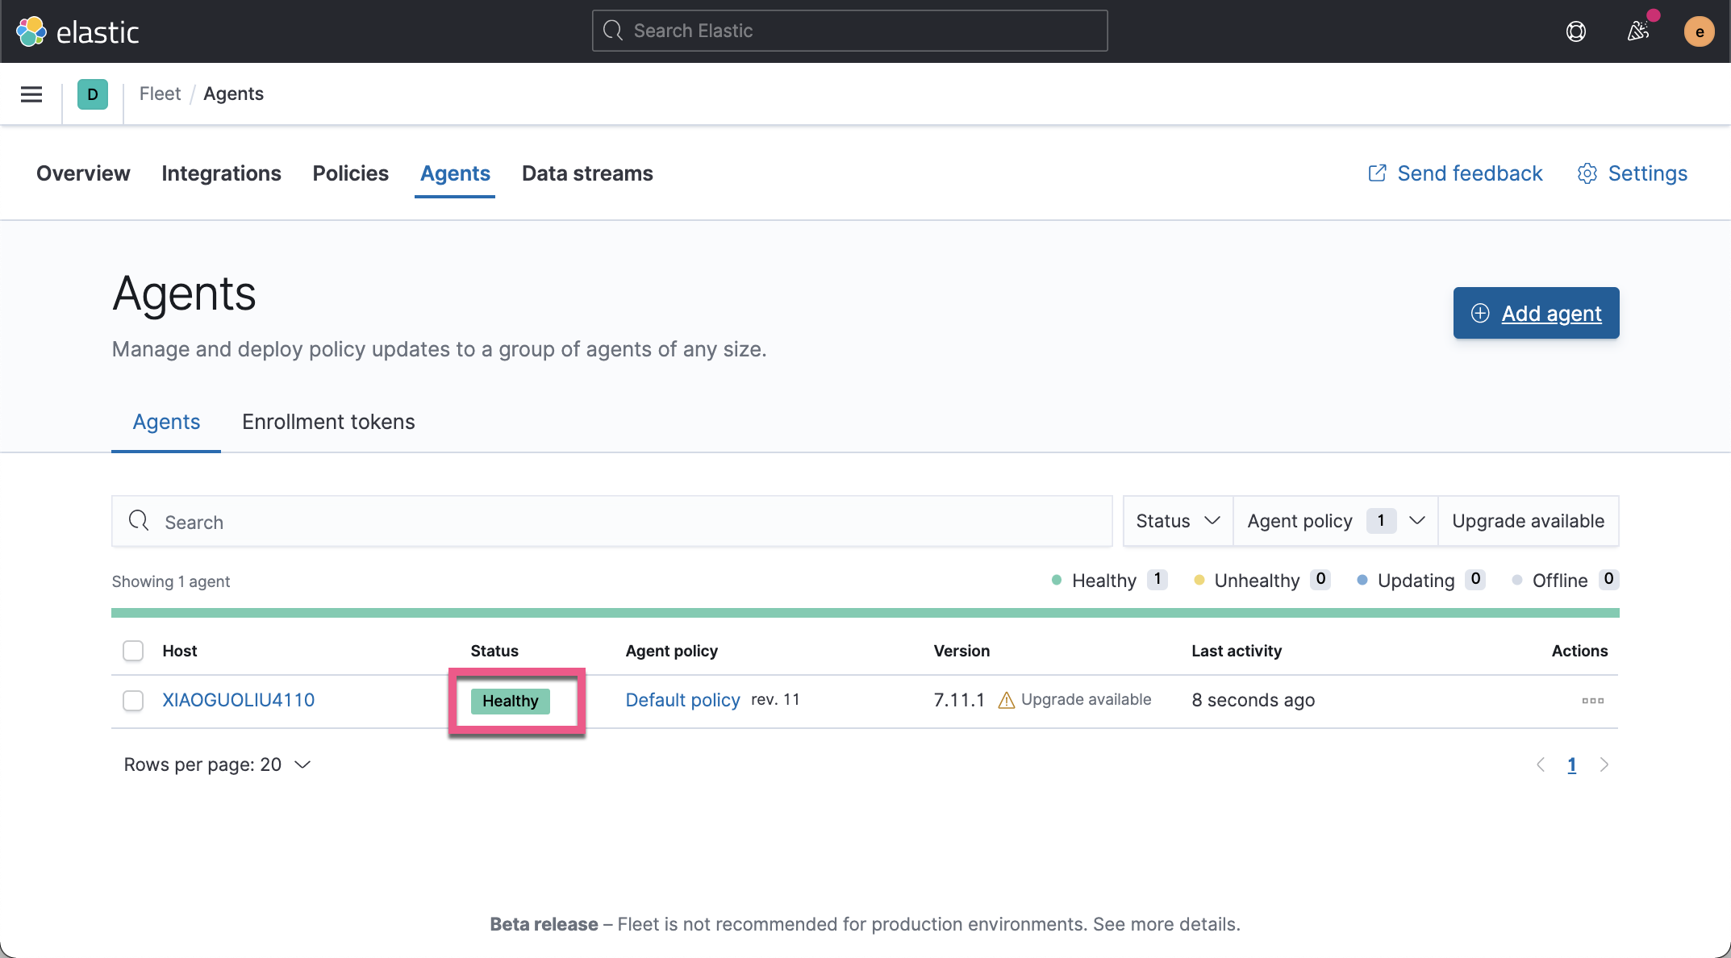Click the D space avatar next to breadcrumbs
The height and width of the screenshot is (958, 1731).
93,94
